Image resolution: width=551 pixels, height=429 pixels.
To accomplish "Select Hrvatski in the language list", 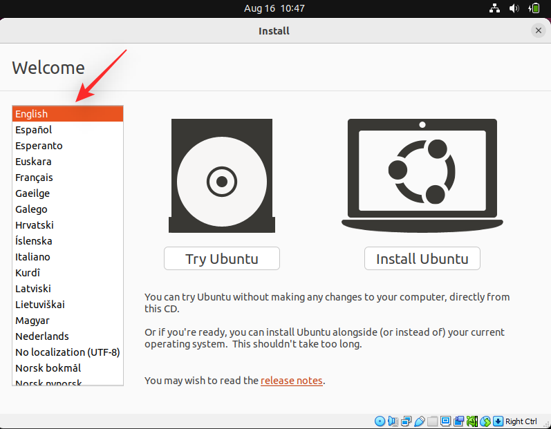I will click(x=68, y=225).
